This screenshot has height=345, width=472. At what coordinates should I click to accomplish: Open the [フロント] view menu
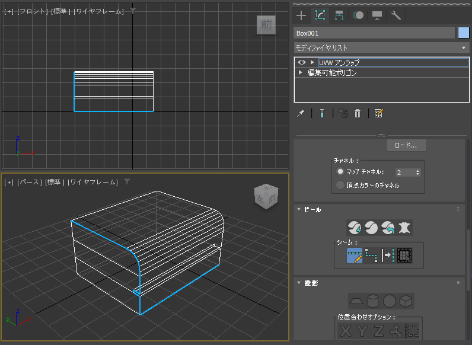click(x=33, y=11)
